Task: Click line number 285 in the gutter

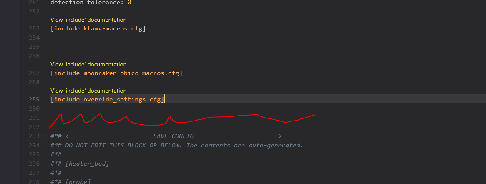Action: [34, 47]
